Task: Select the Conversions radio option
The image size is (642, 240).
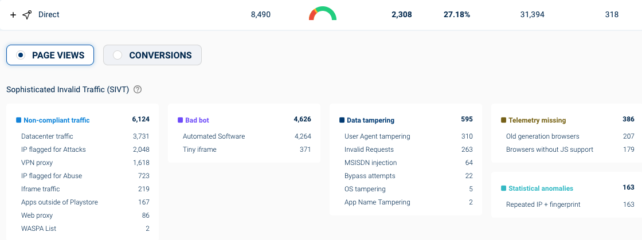Action: point(152,55)
